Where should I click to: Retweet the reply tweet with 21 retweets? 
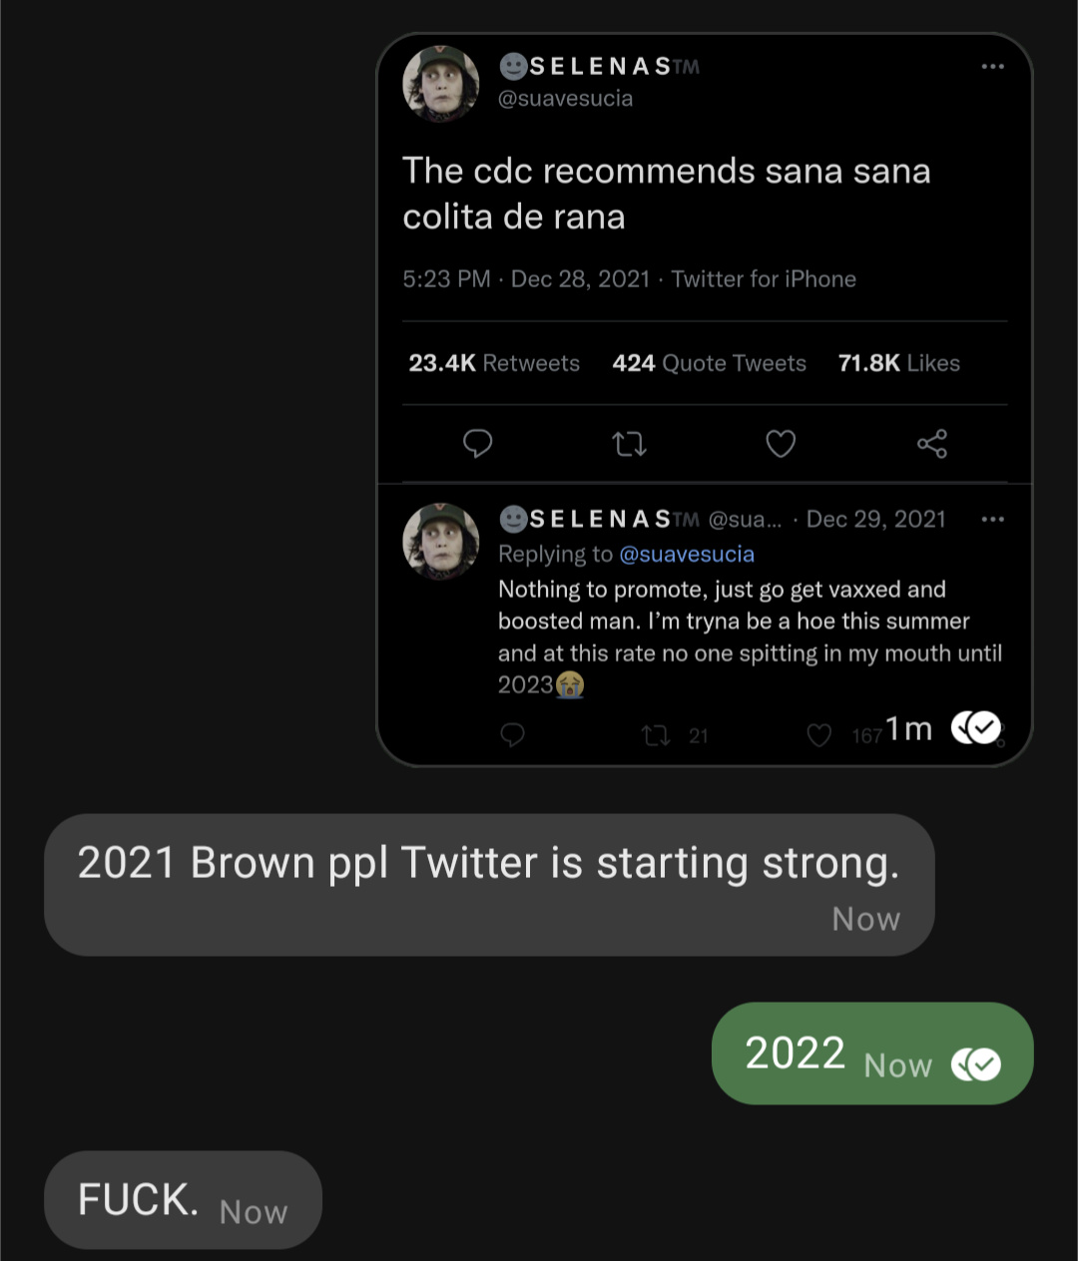[656, 736]
